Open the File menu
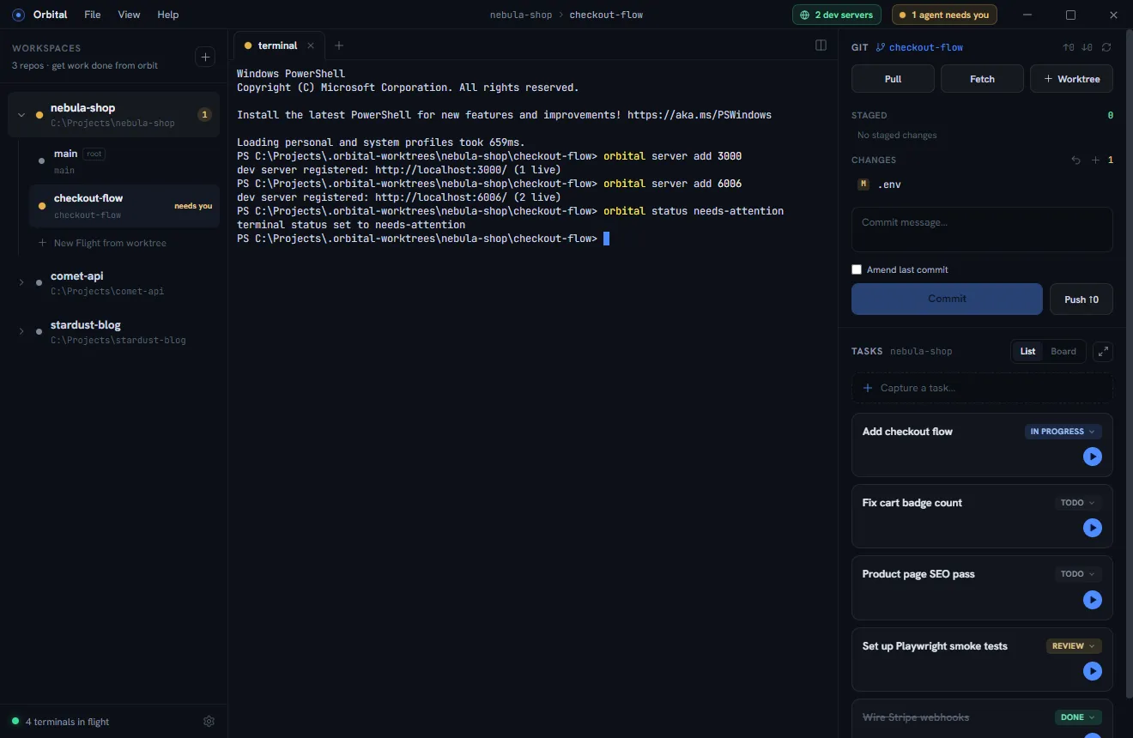Screen dimensions: 1133x738 [x=93, y=15]
